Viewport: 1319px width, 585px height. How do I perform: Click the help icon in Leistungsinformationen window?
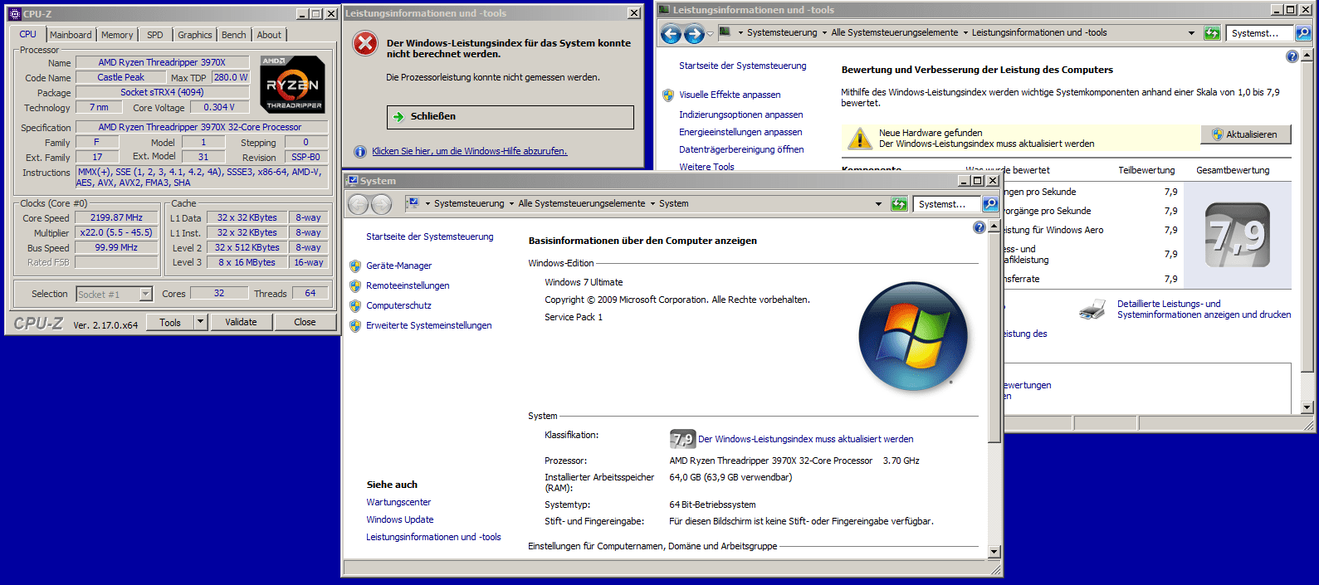point(1292,56)
